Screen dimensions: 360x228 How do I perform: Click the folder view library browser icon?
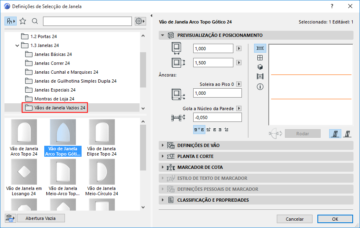(10, 21)
